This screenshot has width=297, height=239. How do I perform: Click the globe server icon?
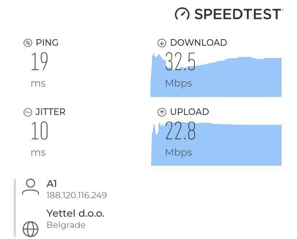[31, 229]
